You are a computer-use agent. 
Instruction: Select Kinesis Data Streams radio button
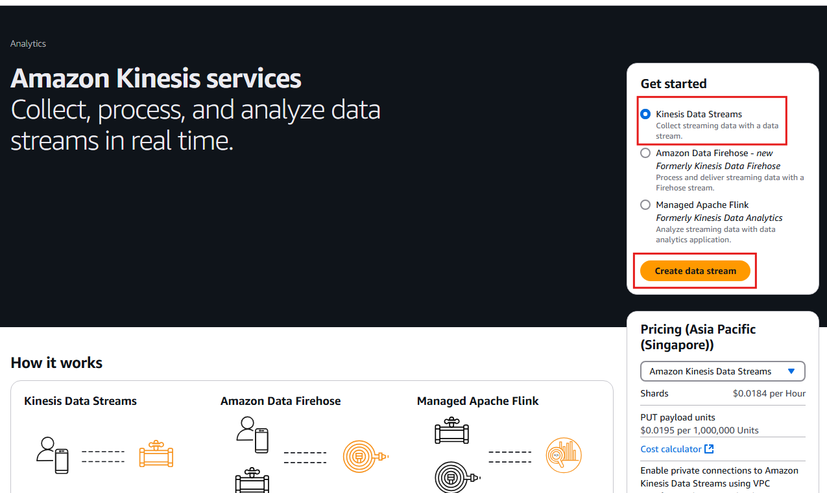tap(645, 114)
